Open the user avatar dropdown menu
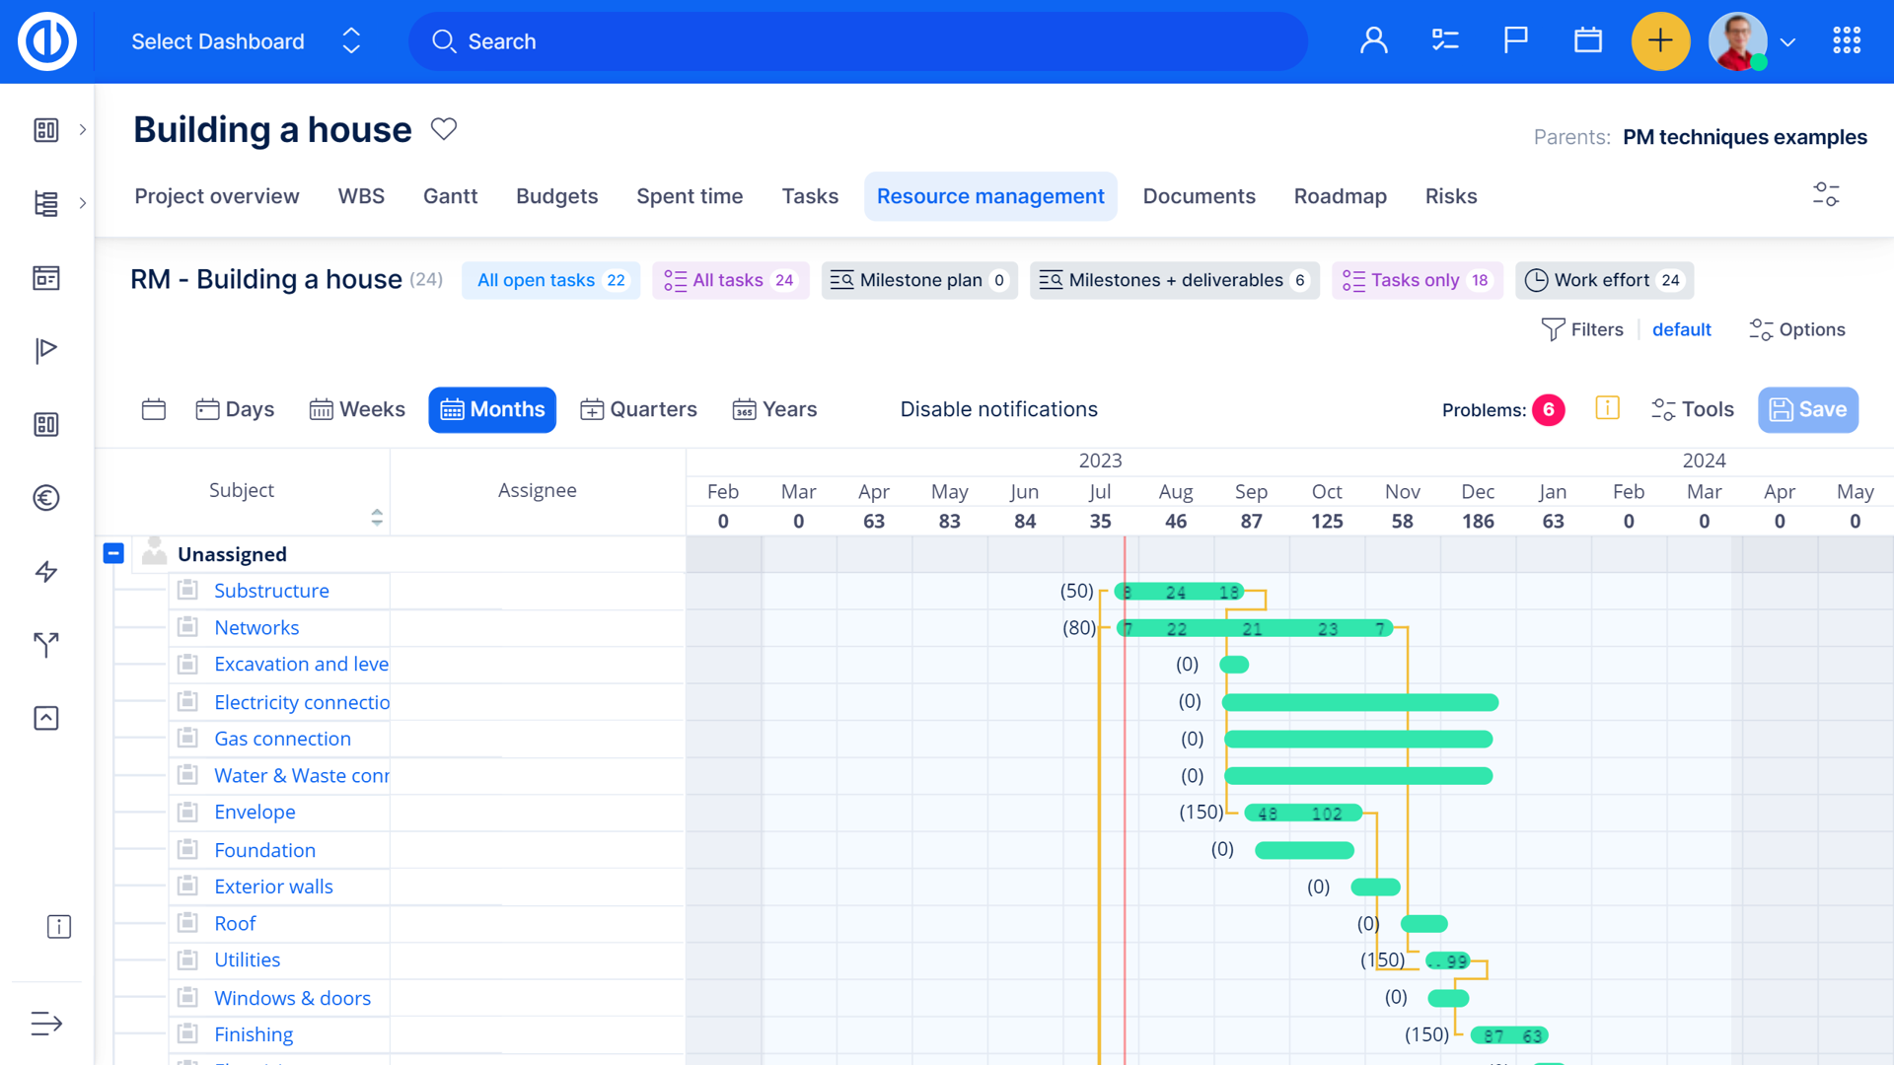The width and height of the screenshot is (1894, 1065). pos(1752,41)
